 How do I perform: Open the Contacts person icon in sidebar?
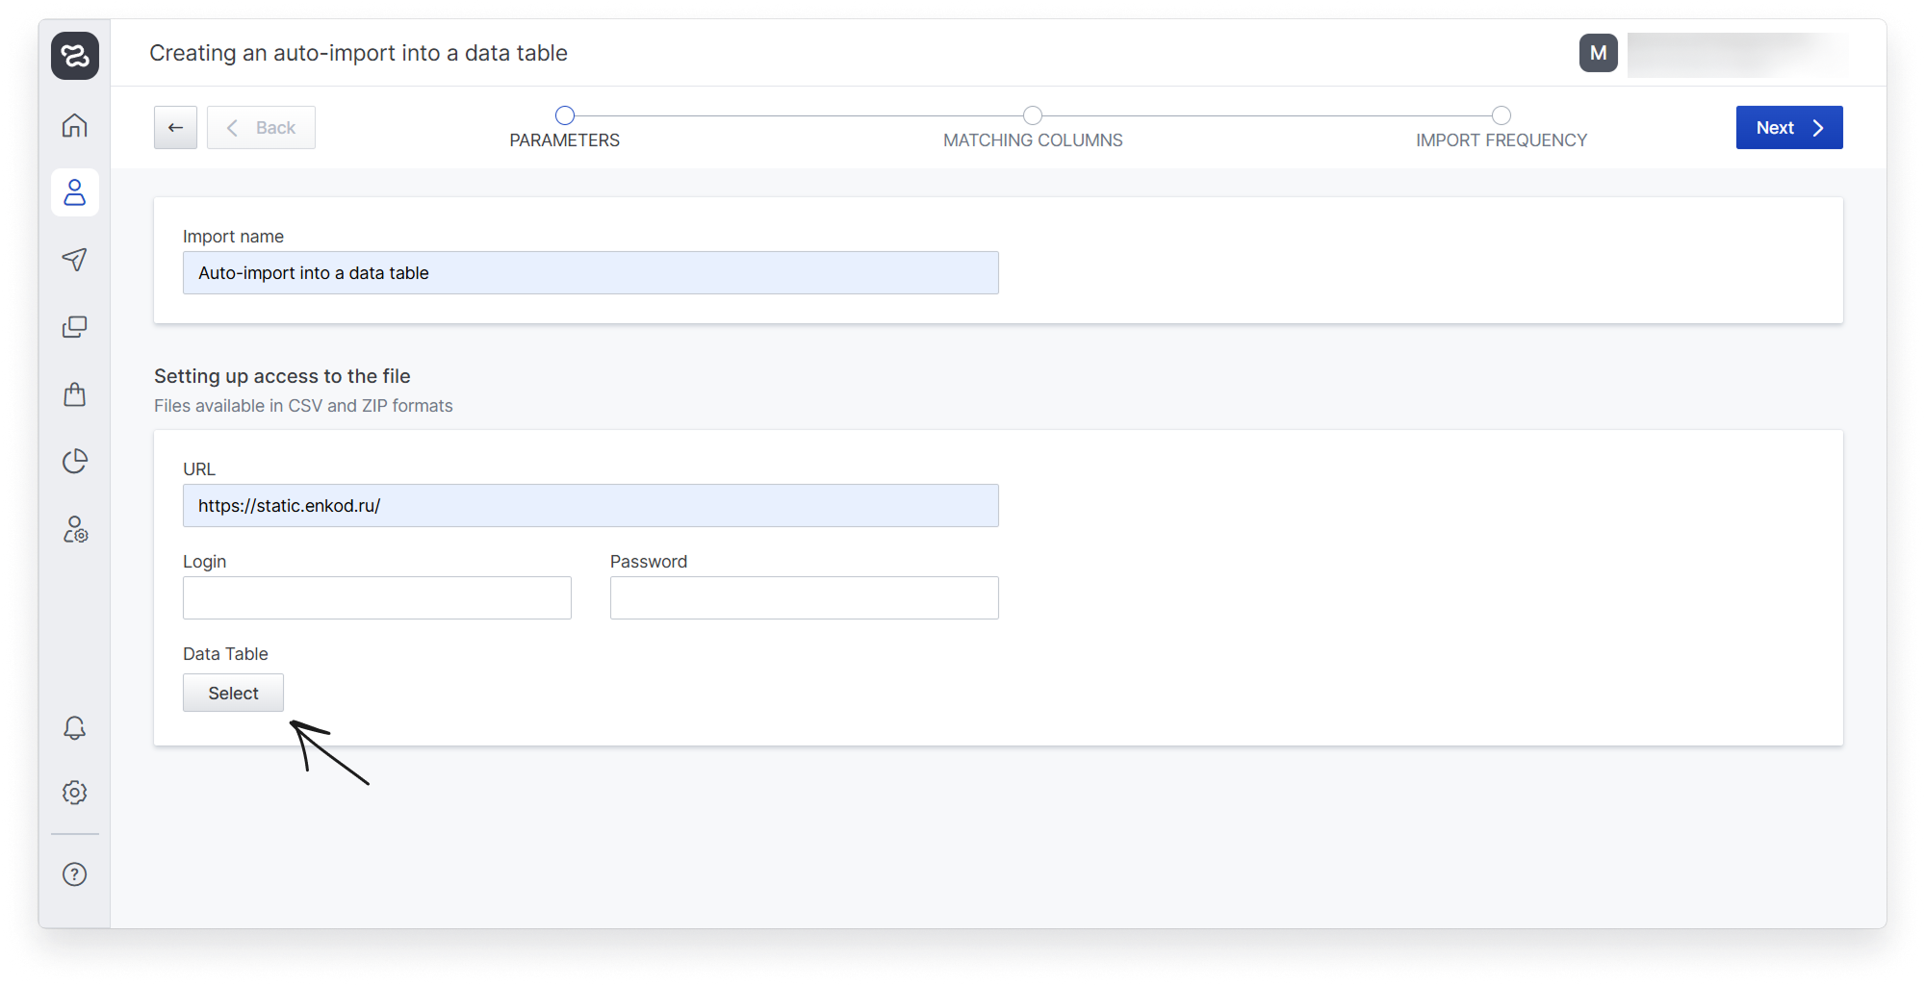[75, 192]
